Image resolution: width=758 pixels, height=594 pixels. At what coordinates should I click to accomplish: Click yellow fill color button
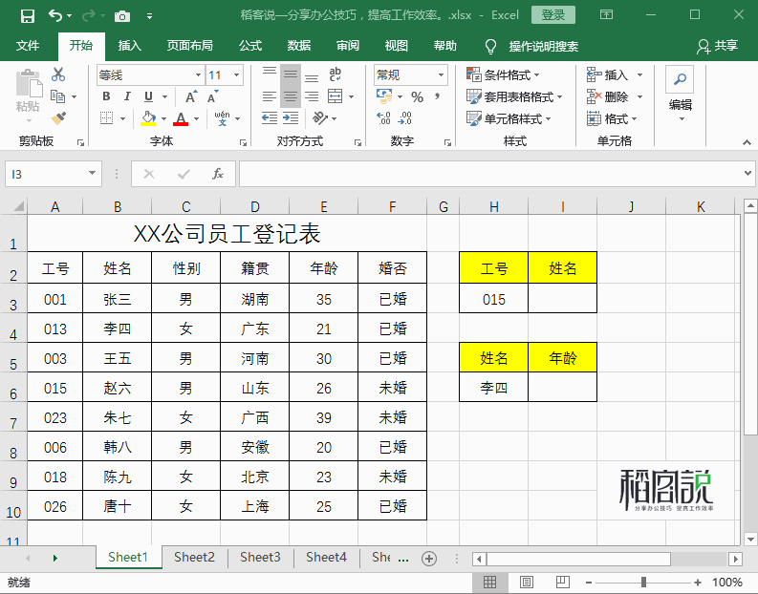pos(148,117)
